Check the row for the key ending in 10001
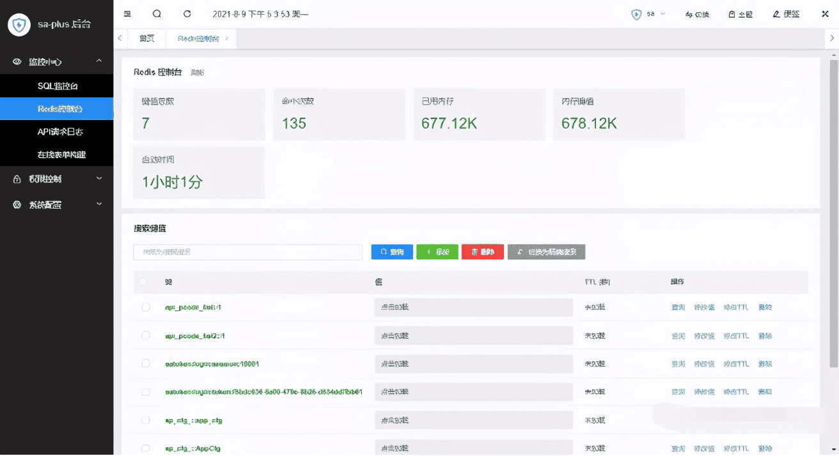Screen dimensions: 839x456 pyautogui.click(x=146, y=363)
